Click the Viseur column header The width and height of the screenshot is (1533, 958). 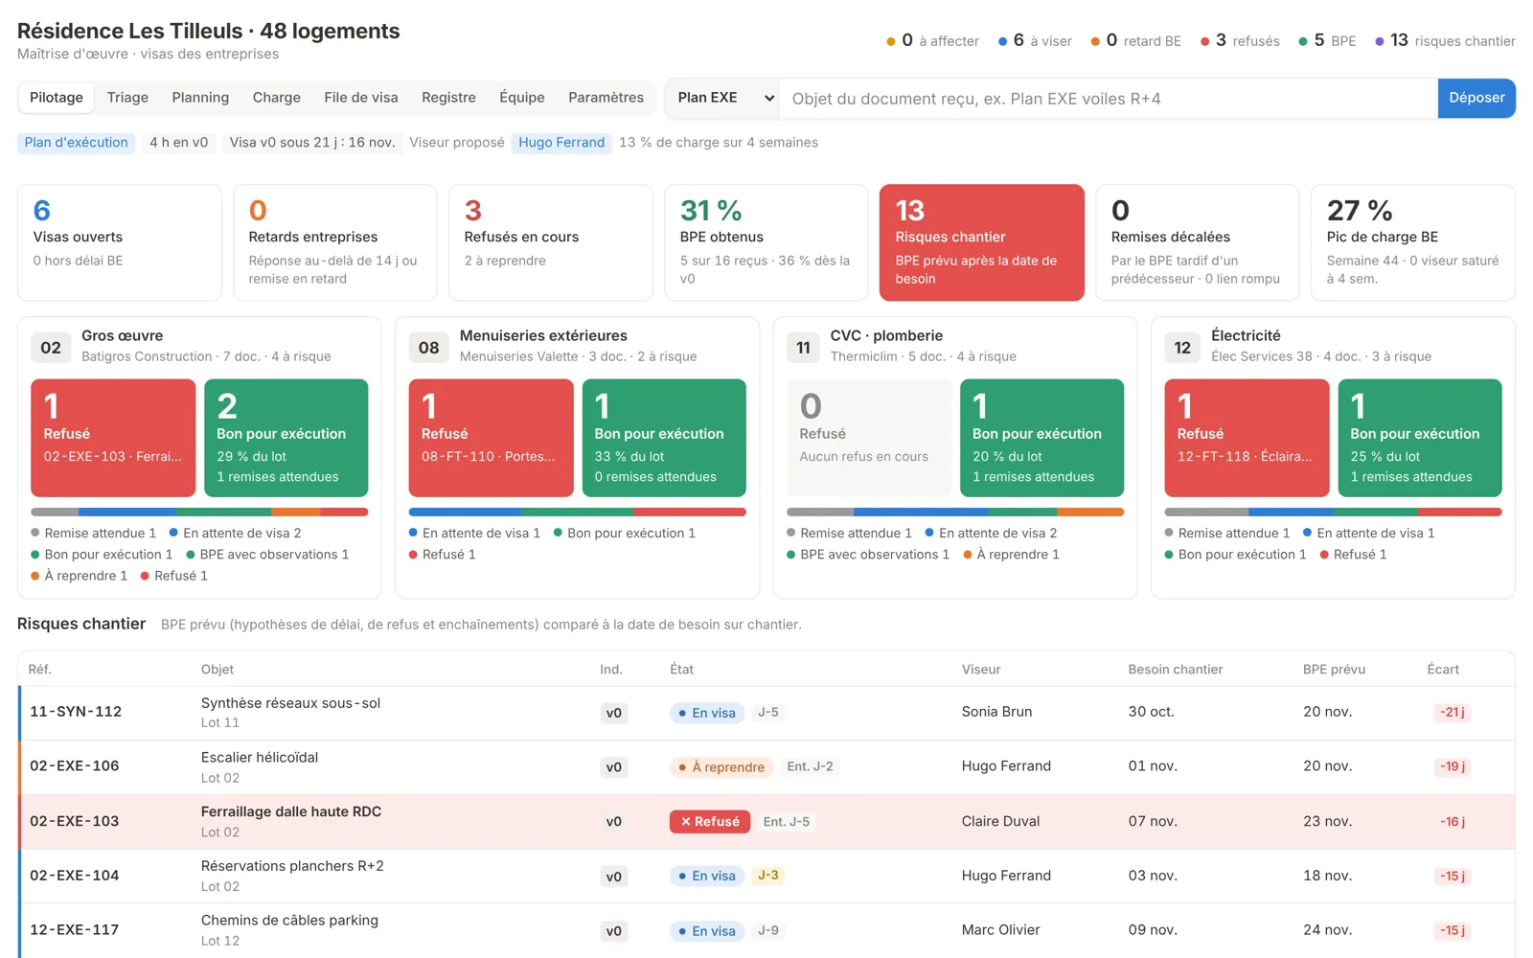(x=981, y=670)
